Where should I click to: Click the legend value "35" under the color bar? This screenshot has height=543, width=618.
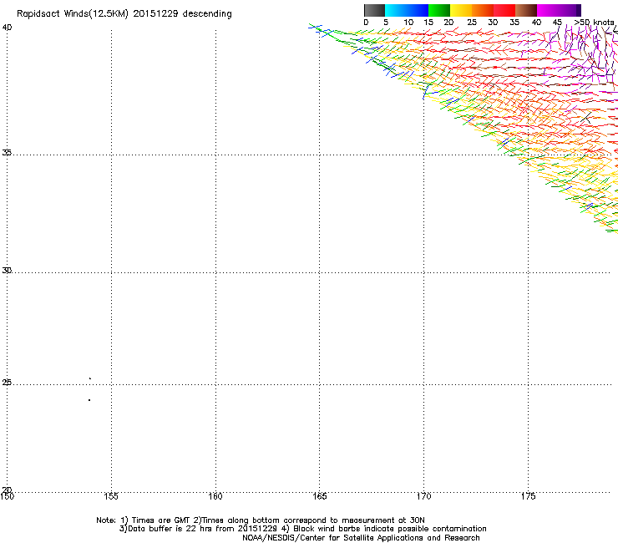(x=514, y=23)
